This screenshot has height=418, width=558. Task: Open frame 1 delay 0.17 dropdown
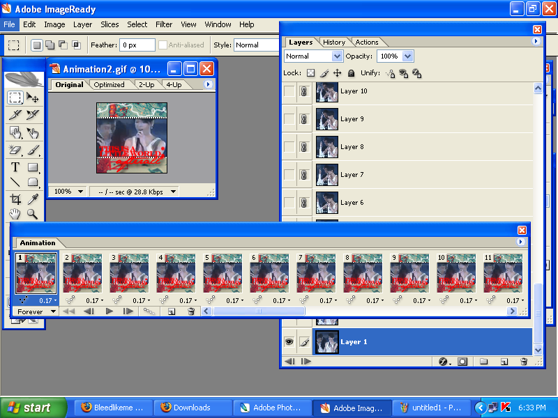(47, 301)
